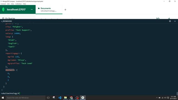This screenshot has width=178, height=100.
Task: Focus the Search the web and Windows box
Action: coord(25,97)
